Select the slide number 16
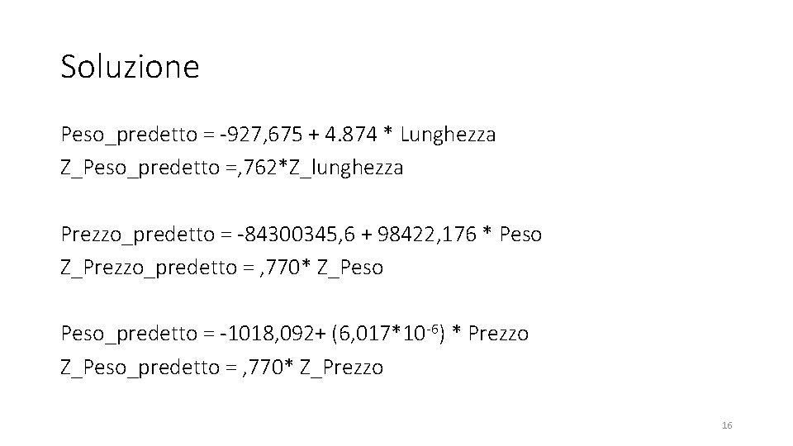 727,425
